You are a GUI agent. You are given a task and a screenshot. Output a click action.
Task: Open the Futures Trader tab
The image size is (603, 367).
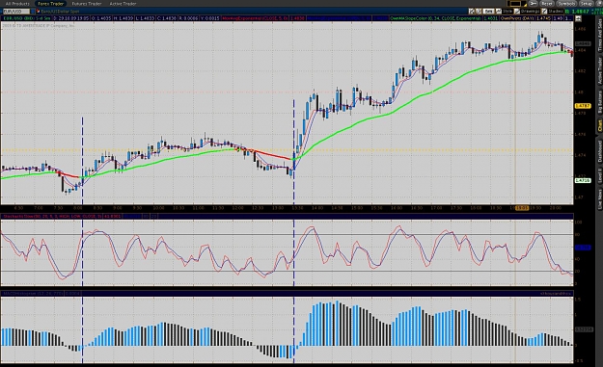coord(87,4)
